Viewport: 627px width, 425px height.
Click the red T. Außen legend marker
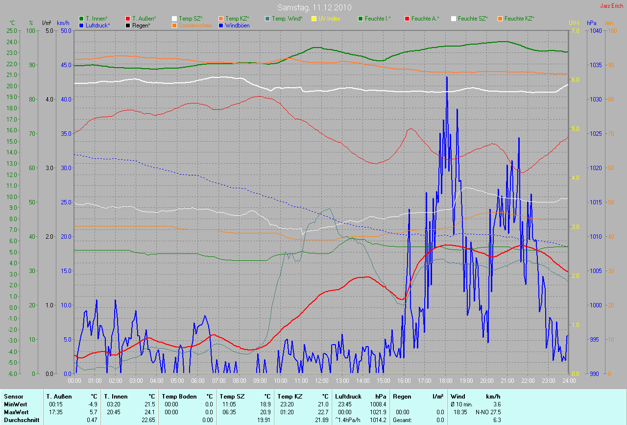[x=128, y=19]
